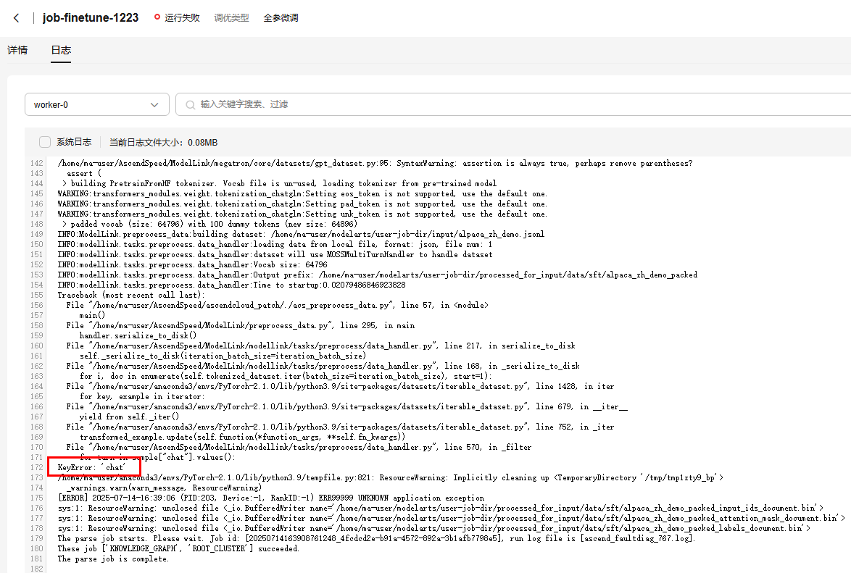
Task: Click the [ERROR] ERR99999 UNKNOWN application exception line
Action: pyautogui.click(x=270, y=498)
